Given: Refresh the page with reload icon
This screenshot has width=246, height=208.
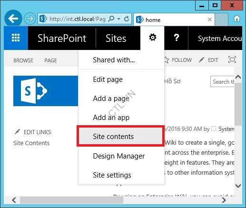Looking at the screenshot, I should pos(127,19).
